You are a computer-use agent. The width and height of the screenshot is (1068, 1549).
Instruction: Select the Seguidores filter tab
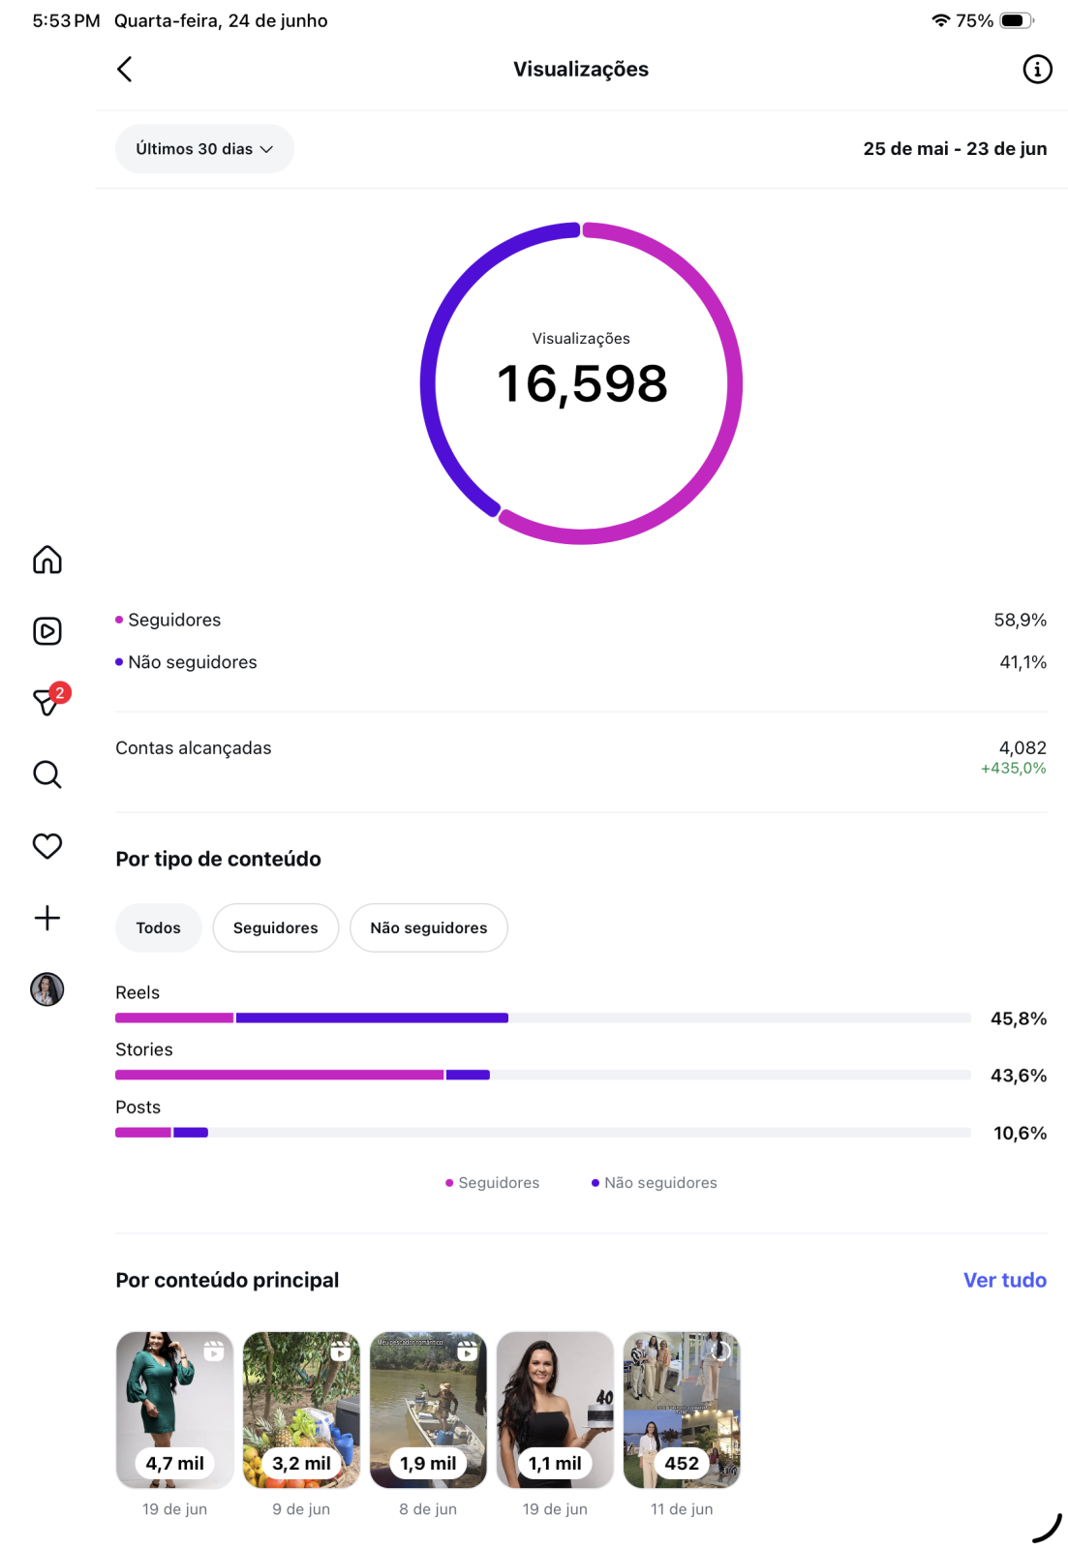[x=276, y=927]
